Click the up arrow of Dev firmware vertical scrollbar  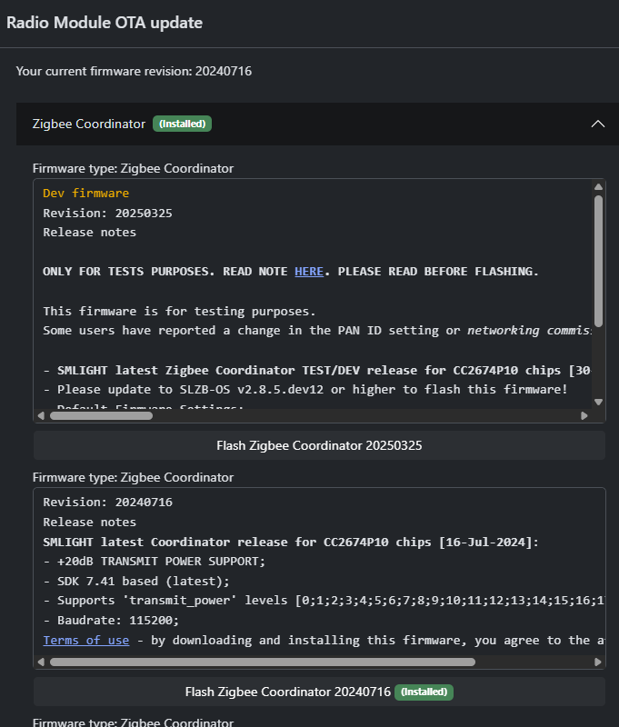(598, 187)
